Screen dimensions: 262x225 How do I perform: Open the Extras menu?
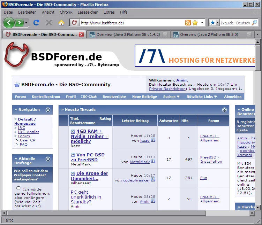click(109, 12)
